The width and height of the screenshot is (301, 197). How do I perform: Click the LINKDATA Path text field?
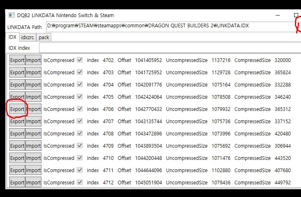click(171, 26)
